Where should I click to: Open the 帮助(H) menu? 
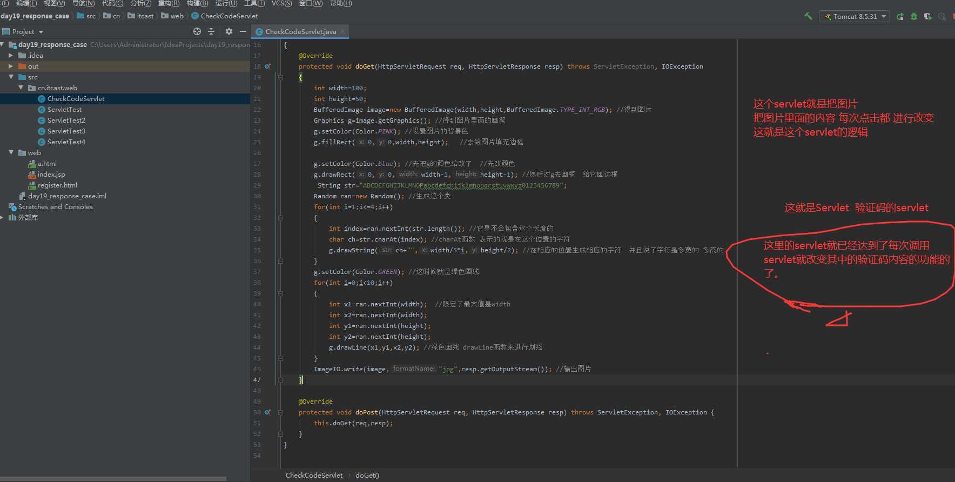341,3
